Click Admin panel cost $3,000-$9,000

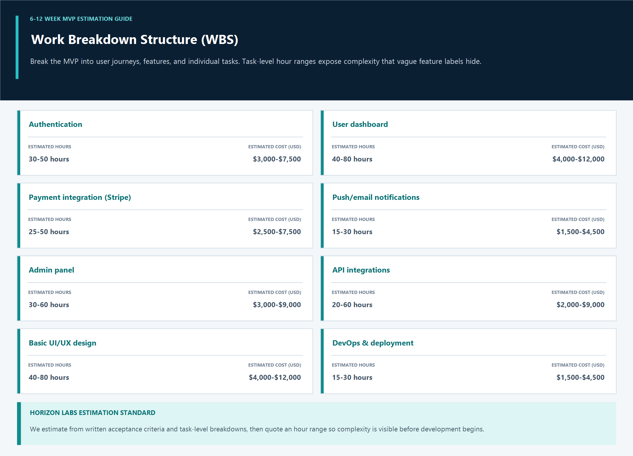(277, 305)
